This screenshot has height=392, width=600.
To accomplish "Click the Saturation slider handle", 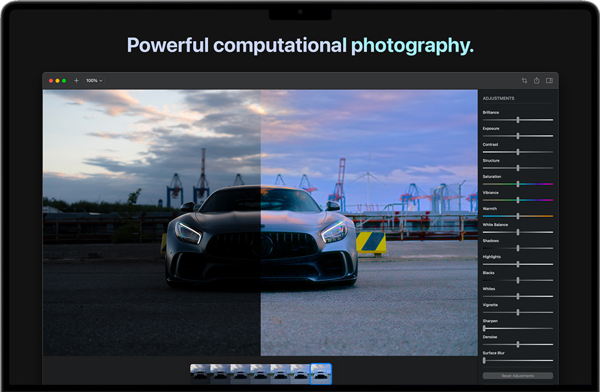I will point(518,184).
